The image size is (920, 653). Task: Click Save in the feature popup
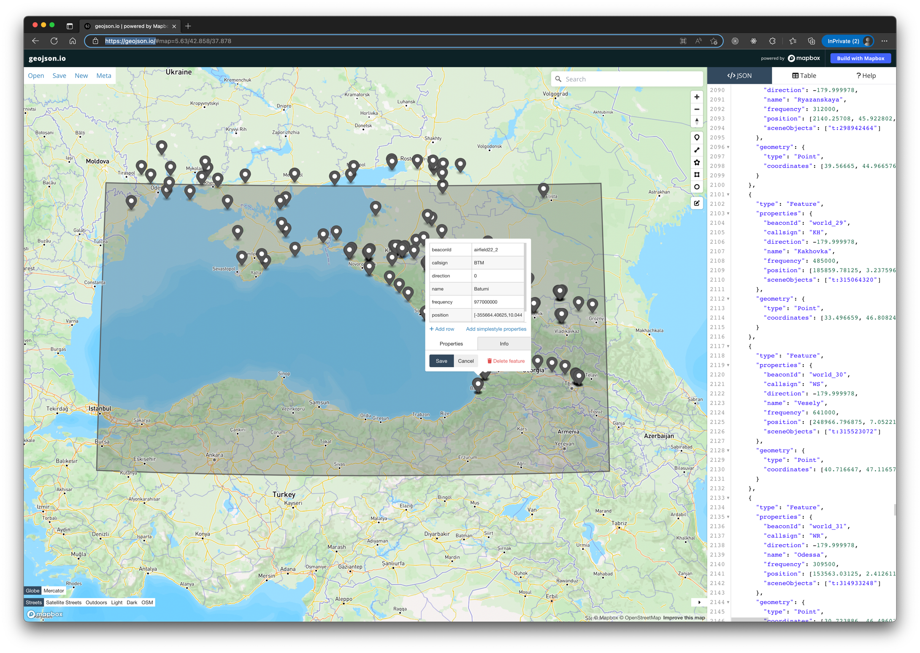pyautogui.click(x=441, y=361)
